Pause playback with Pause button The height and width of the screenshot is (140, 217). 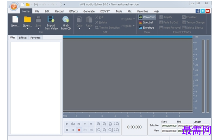[73, 130]
